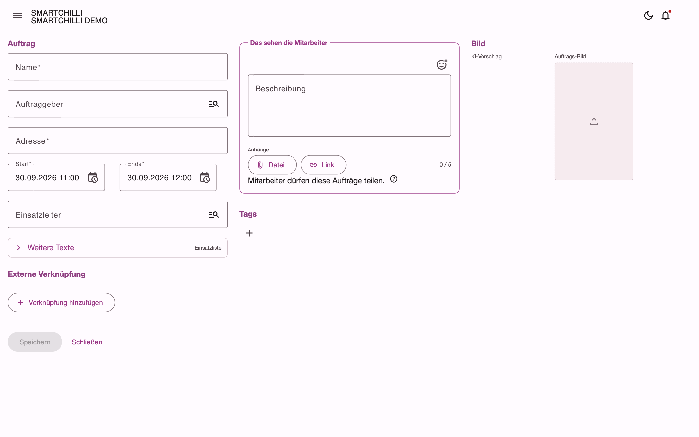Expand the Weitere Texte section
Screen dimensions: 699x437
tap(118, 248)
